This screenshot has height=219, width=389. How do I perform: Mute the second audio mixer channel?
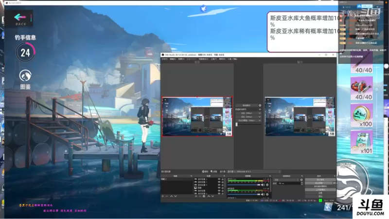(263, 194)
